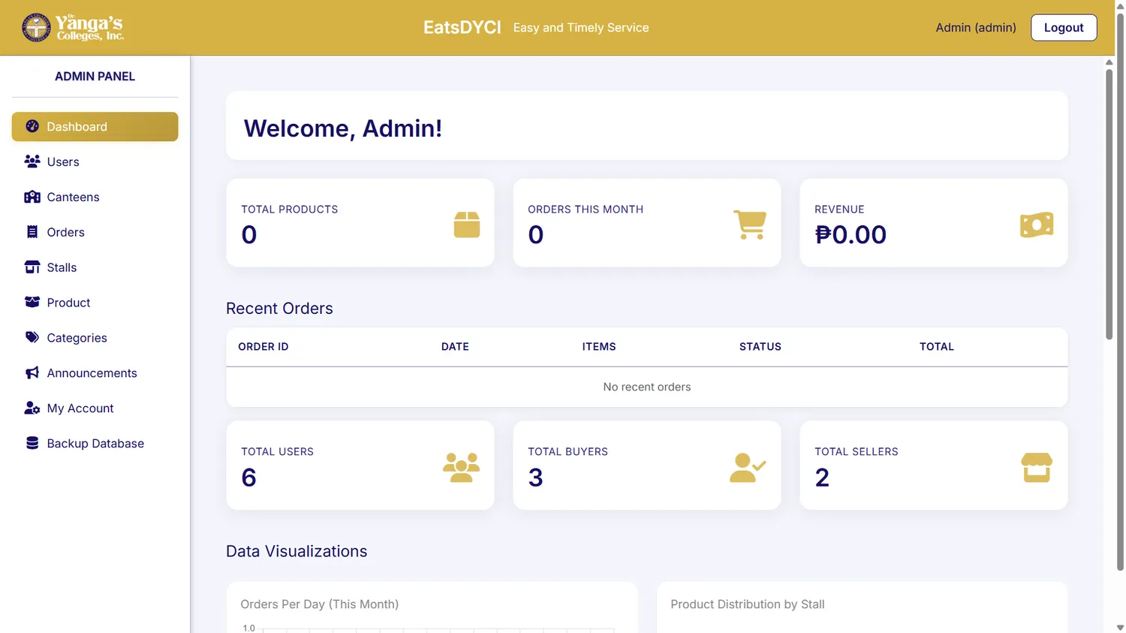Screen dimensions: 1126x633
Task: Click the ₱0.00 revenue value
Action: coord(851,235)
